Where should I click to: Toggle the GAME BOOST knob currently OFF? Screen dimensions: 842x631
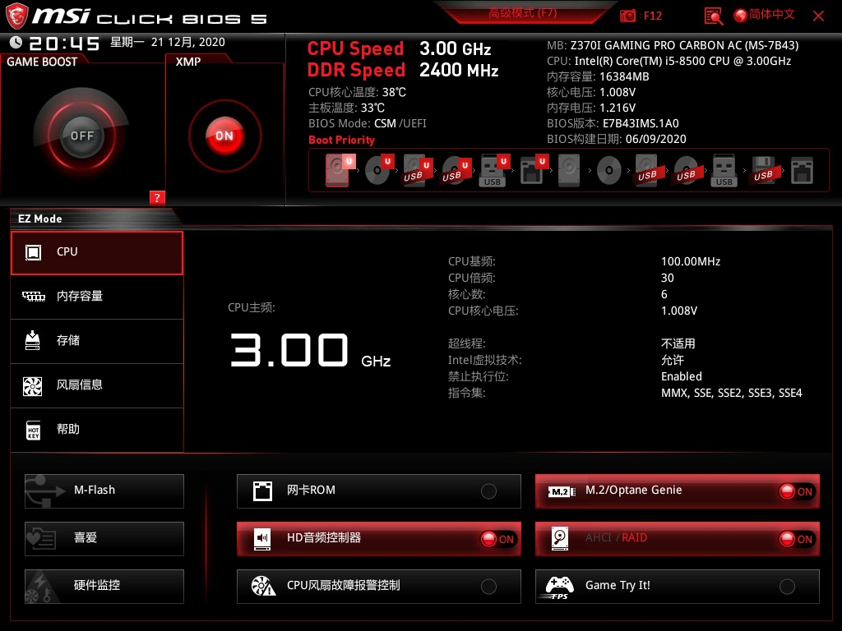81,136
